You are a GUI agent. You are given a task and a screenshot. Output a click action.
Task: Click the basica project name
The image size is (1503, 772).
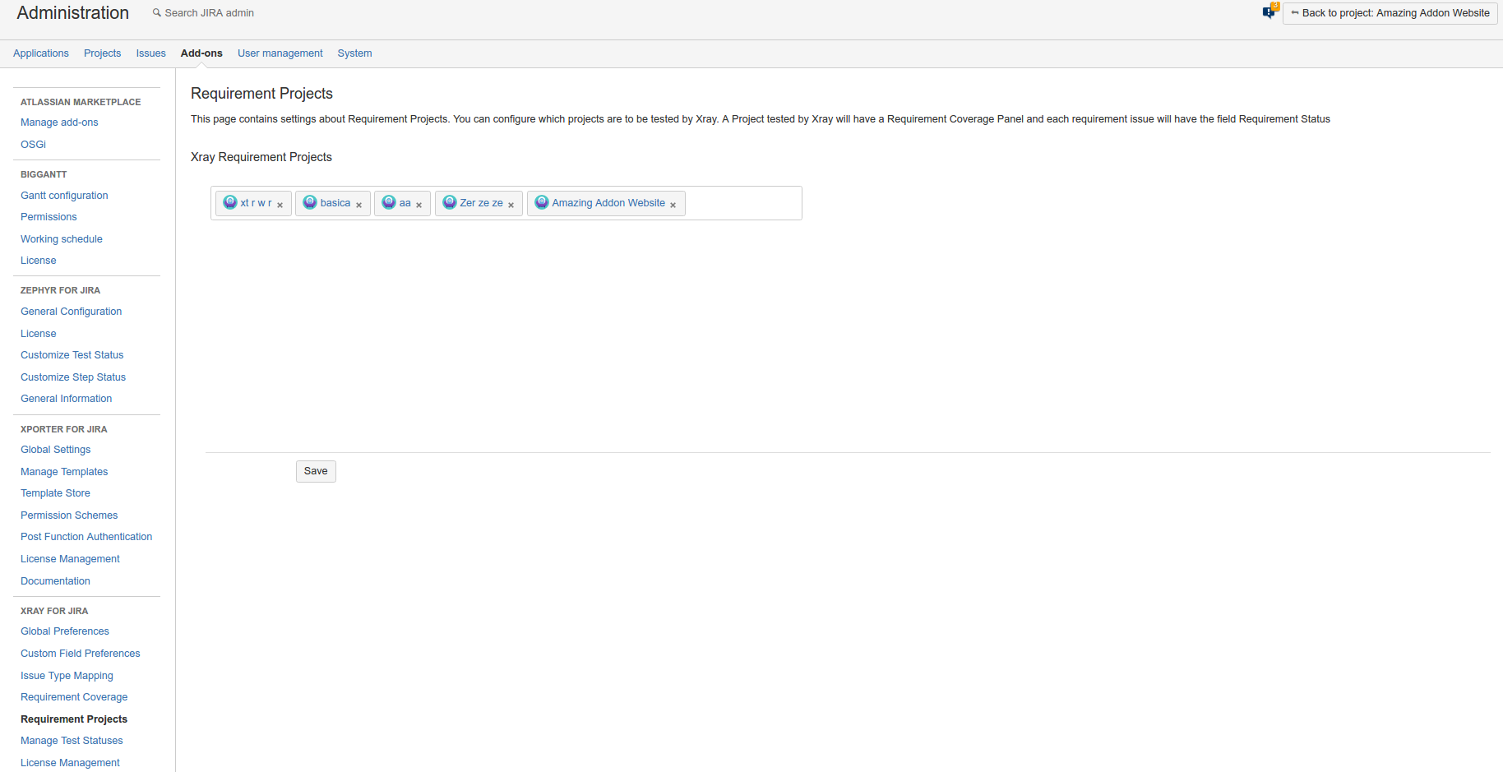click(x=335, y=203)
